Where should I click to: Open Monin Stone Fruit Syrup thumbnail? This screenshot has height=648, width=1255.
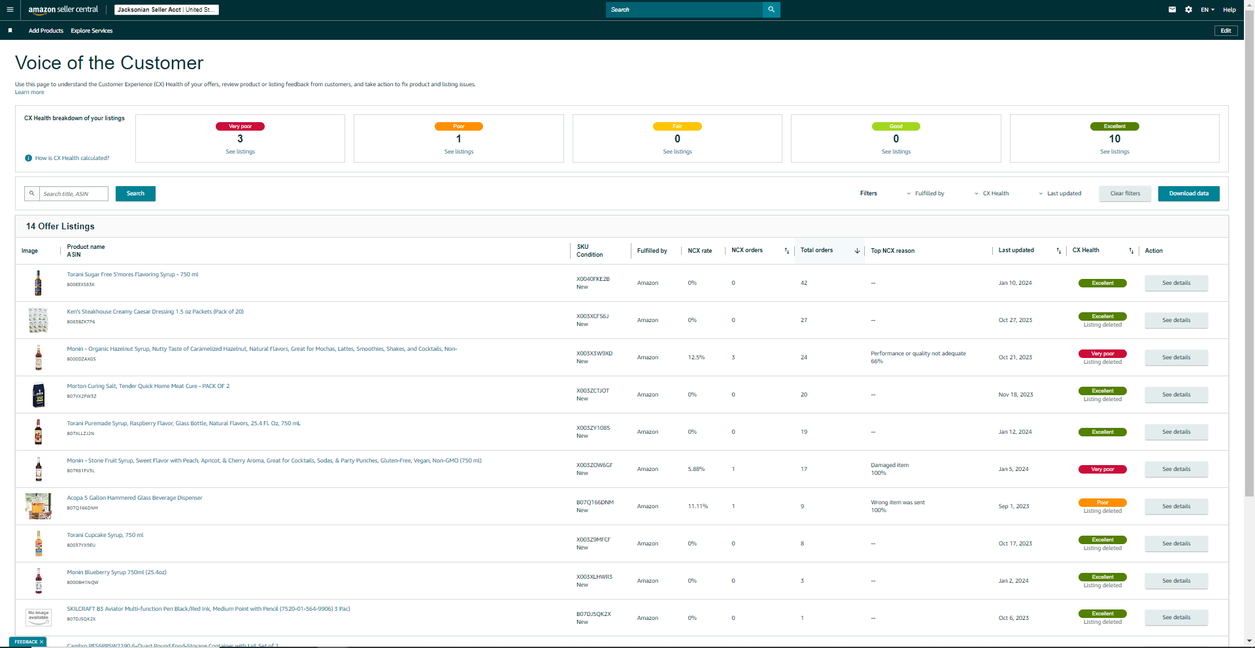(39, 469)
